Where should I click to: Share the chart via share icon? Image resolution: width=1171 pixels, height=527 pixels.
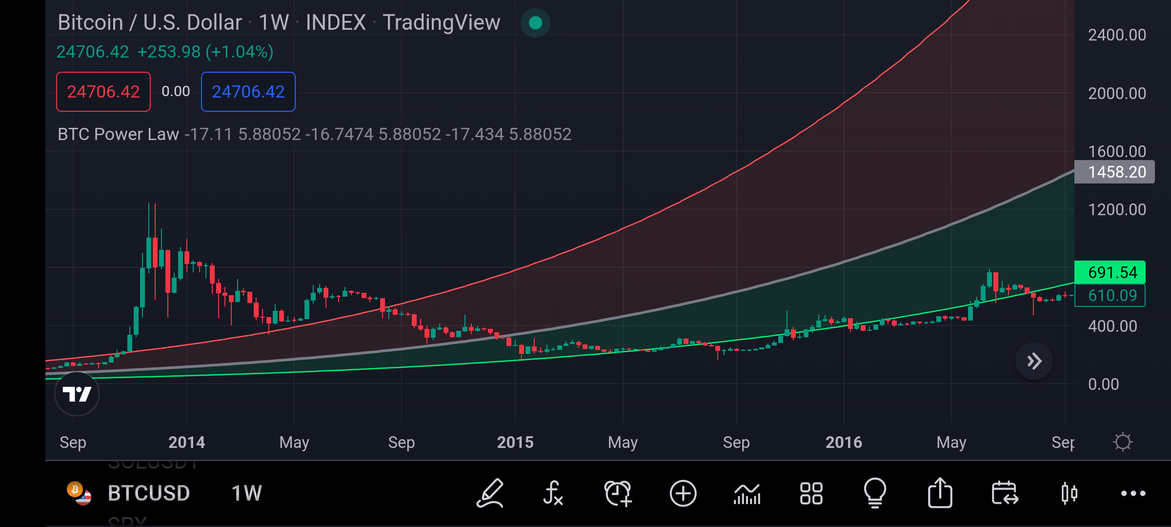940,493
